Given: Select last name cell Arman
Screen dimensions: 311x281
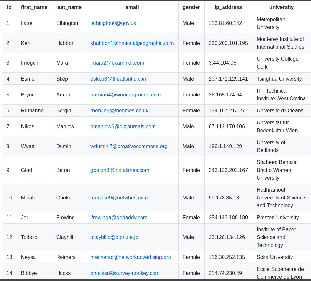Looking at the screenshot, I should coord(69,95).
